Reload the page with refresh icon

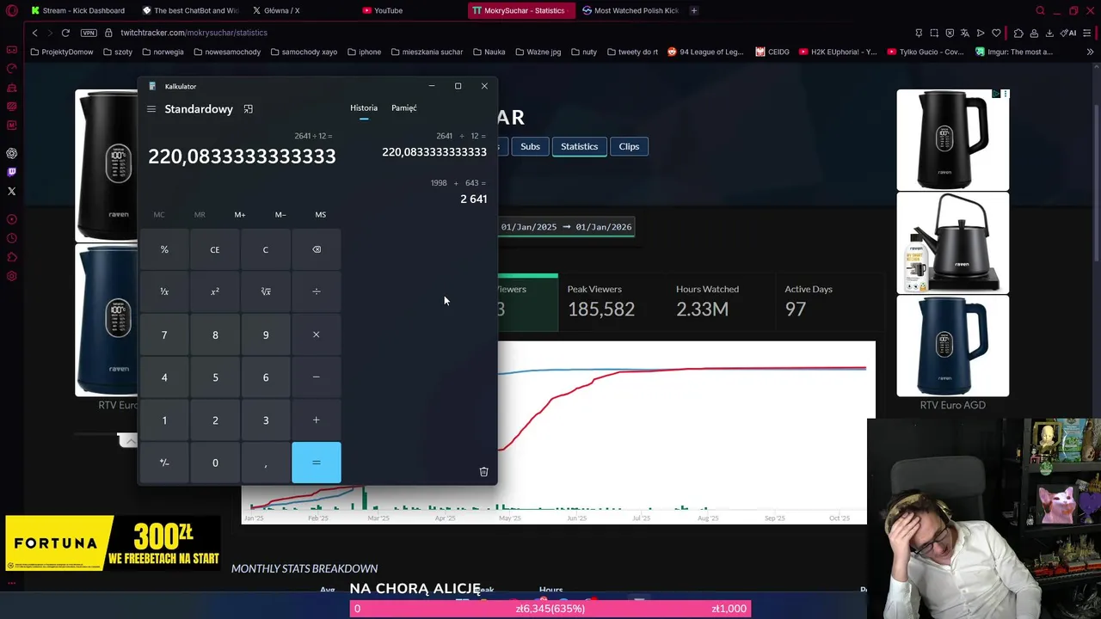pos(65,33)
